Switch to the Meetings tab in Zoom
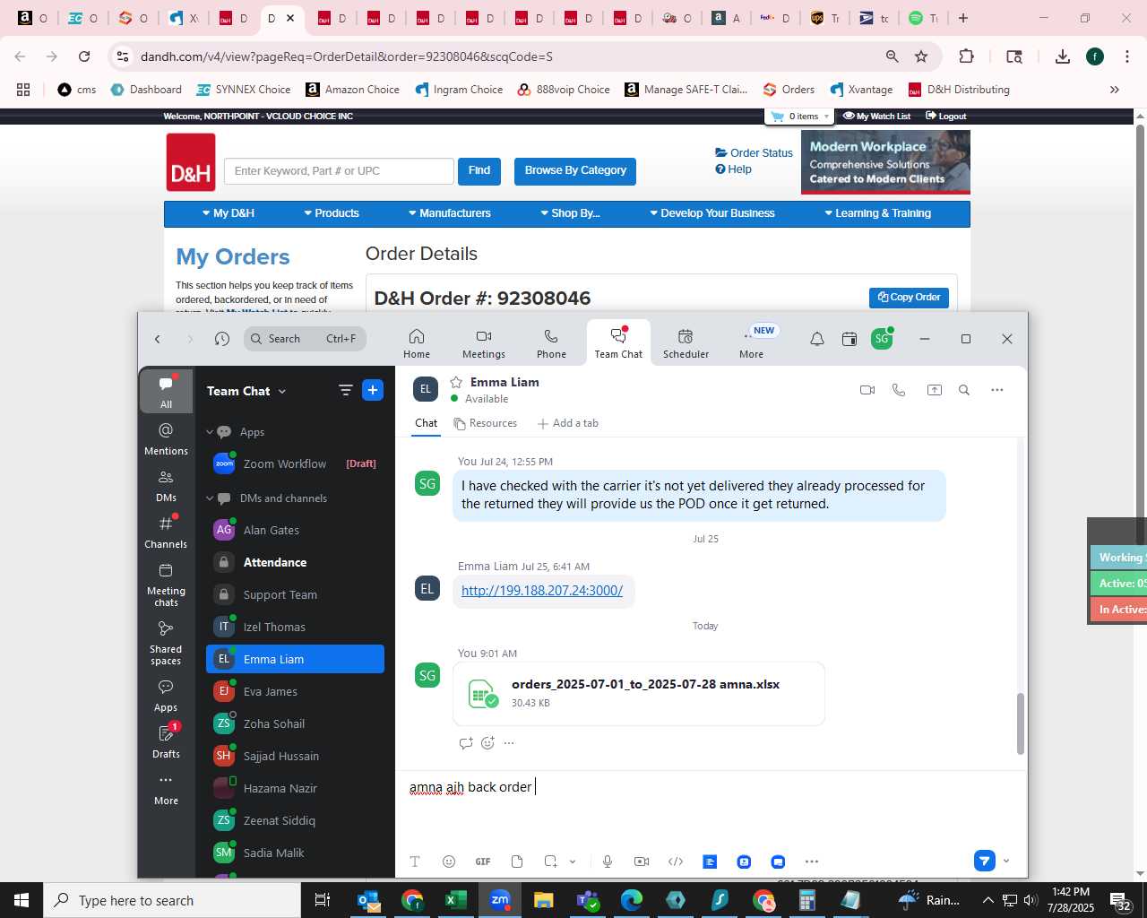Image resolution: width=1147 pixels, height=918 pixels. [x=484, y=342]
